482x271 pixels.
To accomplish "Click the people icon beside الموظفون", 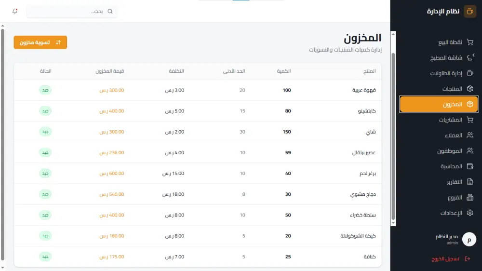I will click(469, 151).
